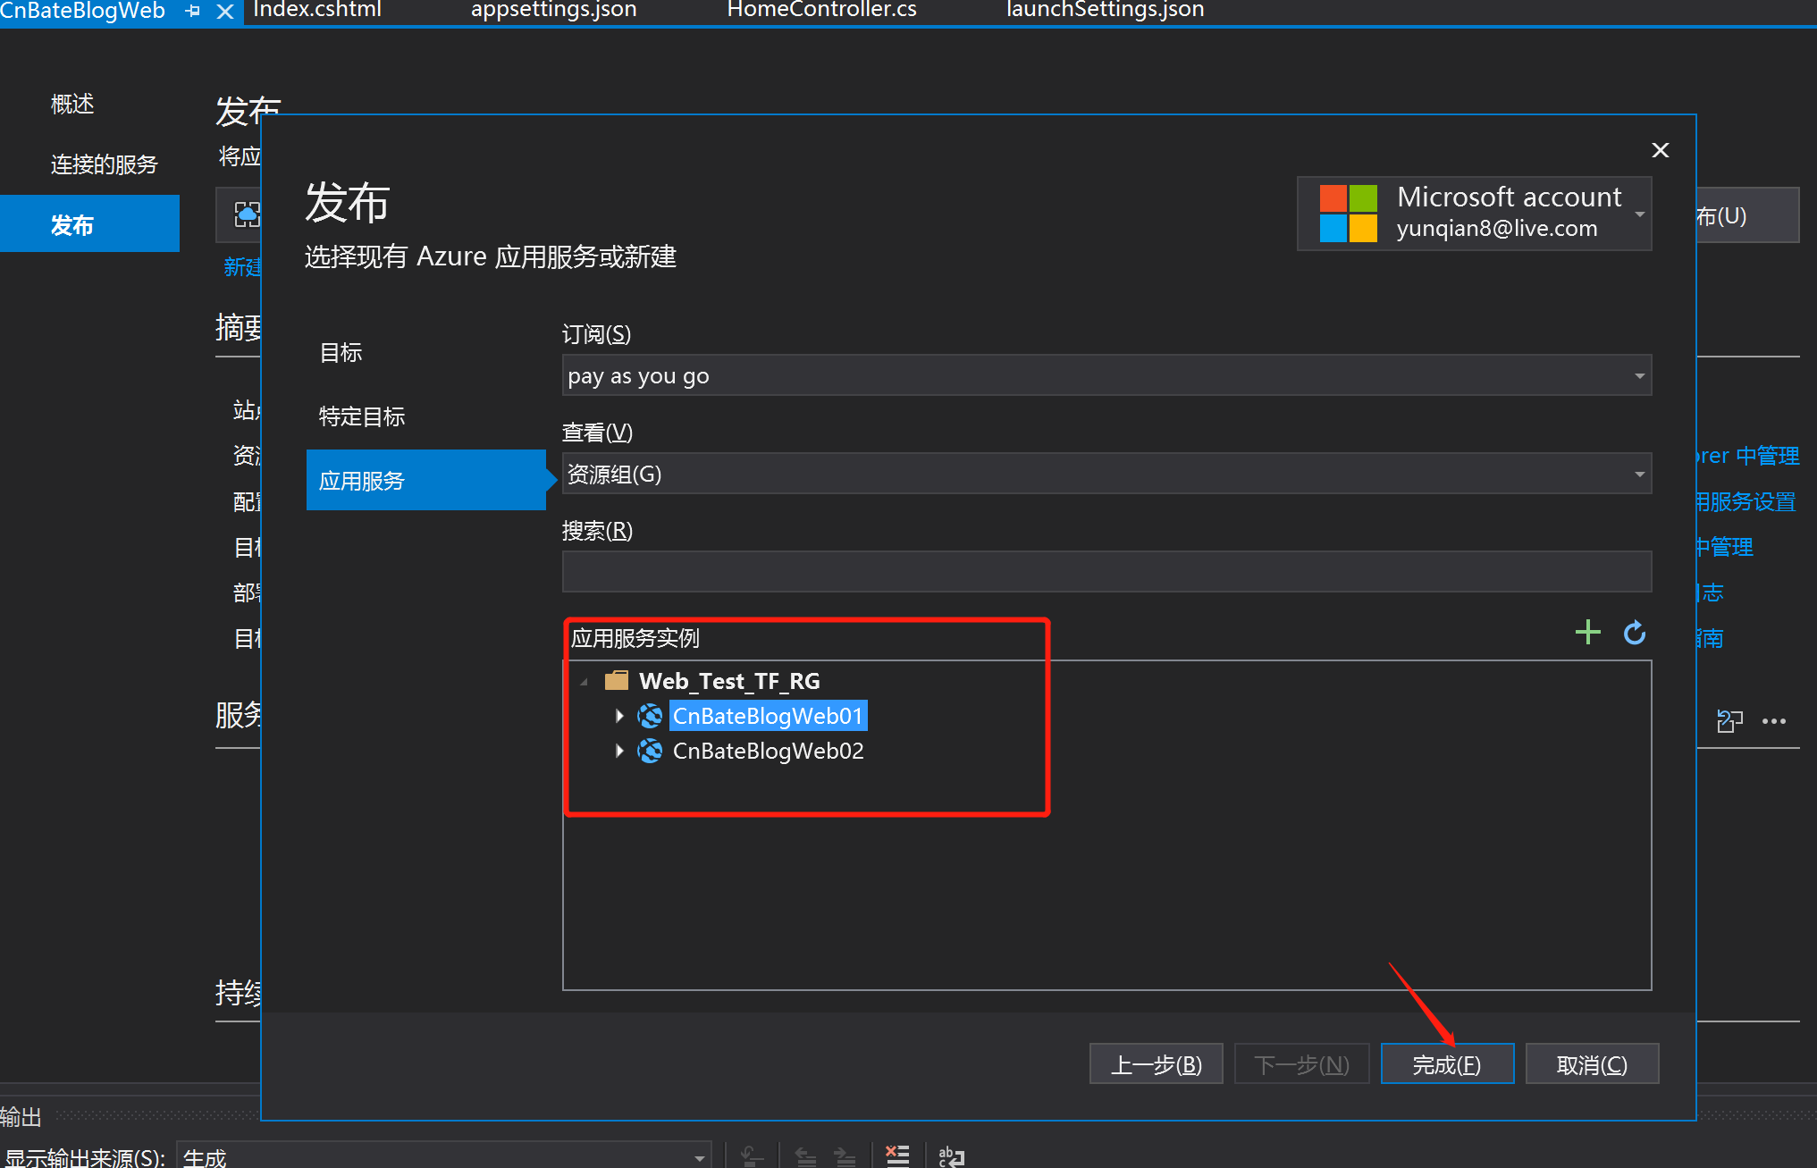Toggle word wrap in output pane
The image size is (1817, 1168).
tap(951, 1156)
